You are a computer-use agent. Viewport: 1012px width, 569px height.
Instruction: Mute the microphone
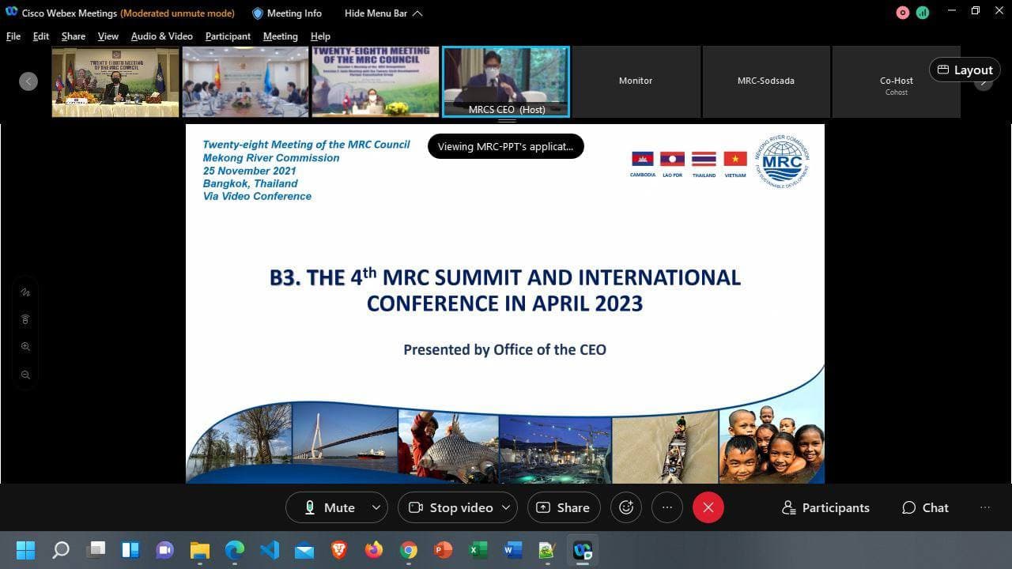(x=329, y=507)
